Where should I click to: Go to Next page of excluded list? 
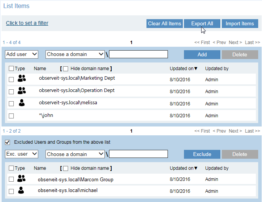(236, 131)
